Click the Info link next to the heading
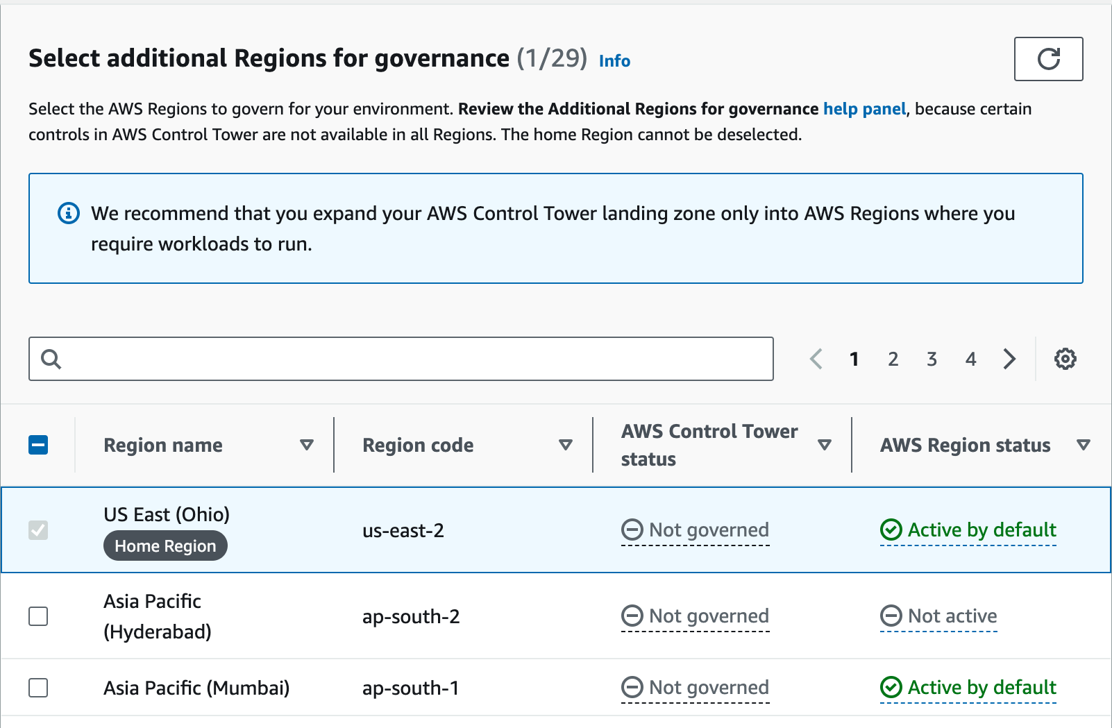 coord(614,61)
